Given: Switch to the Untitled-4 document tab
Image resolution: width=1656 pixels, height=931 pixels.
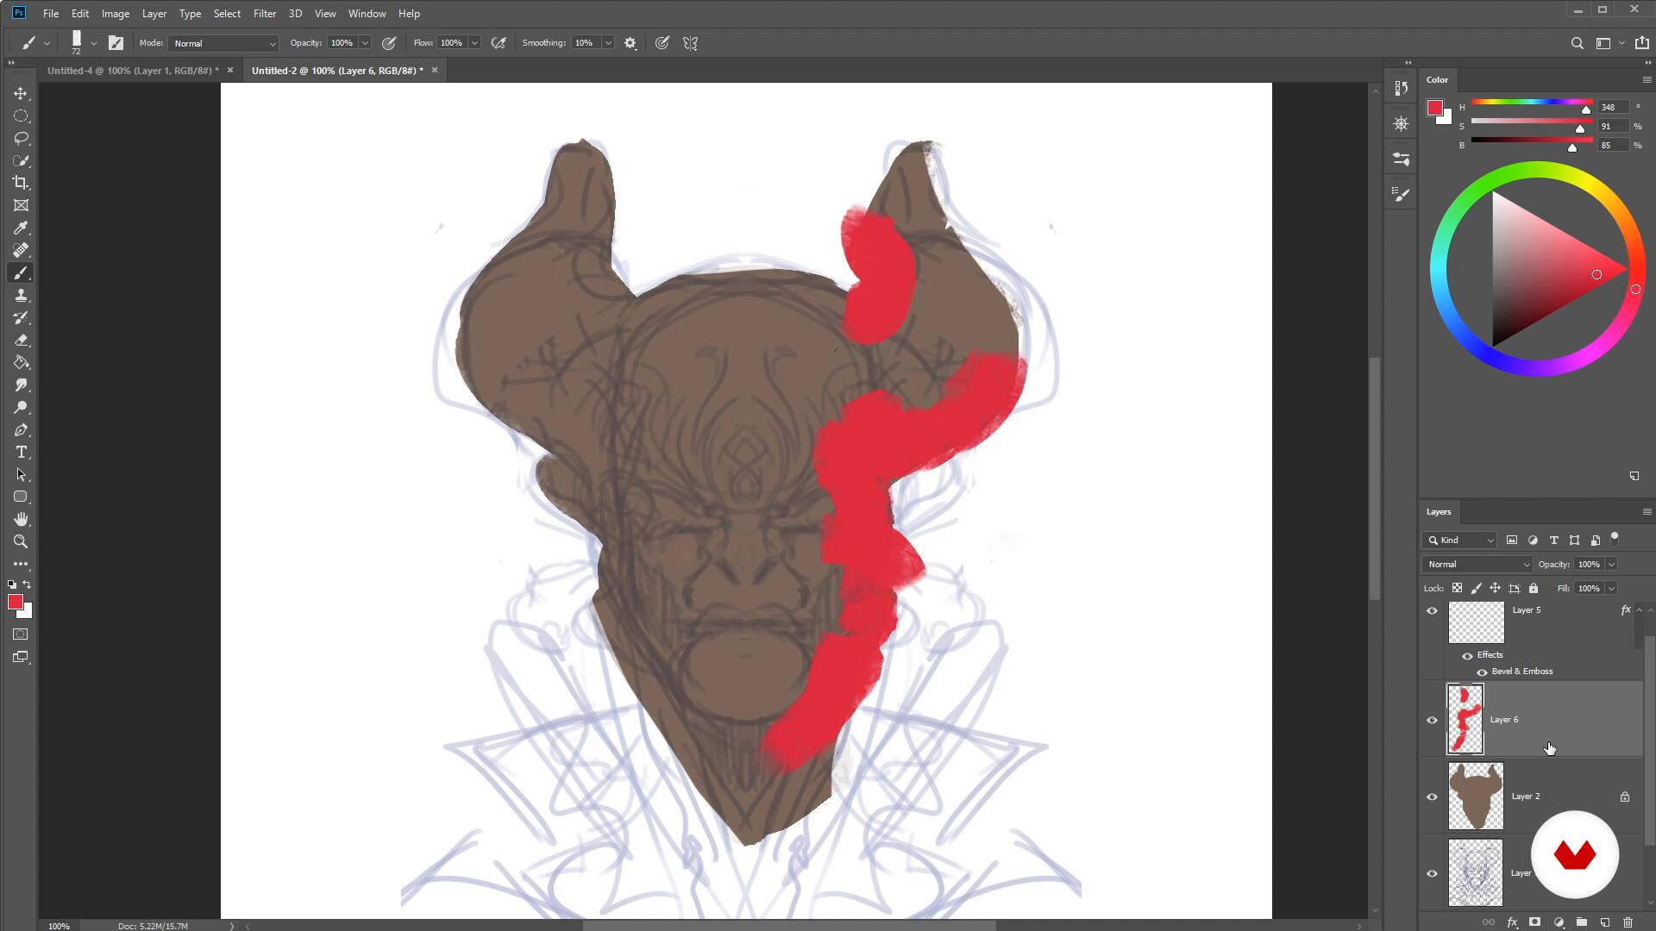Looking at the screenshot, I should [132, 71].
